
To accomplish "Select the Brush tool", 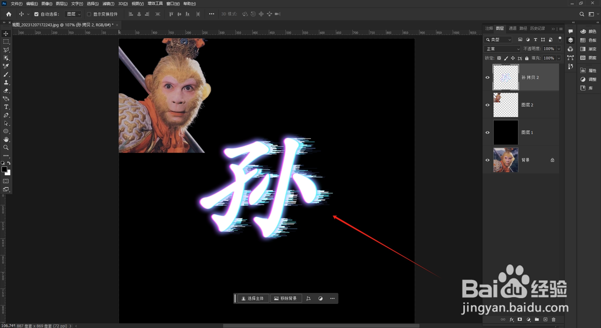I will [6, 74].
